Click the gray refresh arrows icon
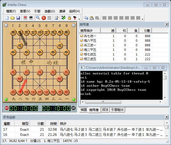 49,18
